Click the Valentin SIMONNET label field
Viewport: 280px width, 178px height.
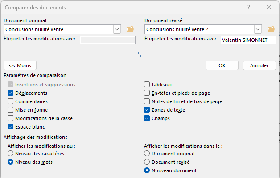coord(248,40)
